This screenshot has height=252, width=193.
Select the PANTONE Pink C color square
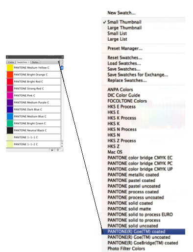10,95
